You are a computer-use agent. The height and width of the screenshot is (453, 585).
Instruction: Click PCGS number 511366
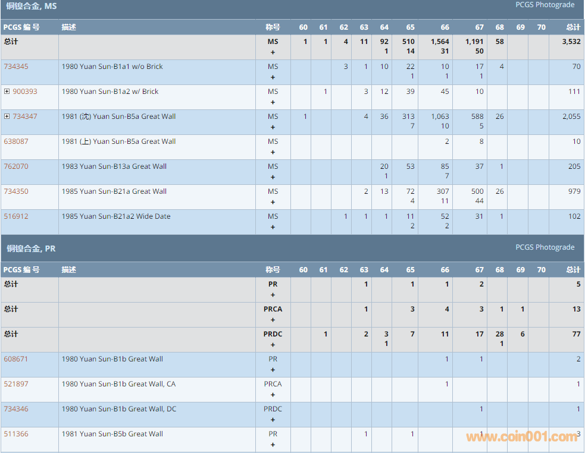[x=16, y=434]
